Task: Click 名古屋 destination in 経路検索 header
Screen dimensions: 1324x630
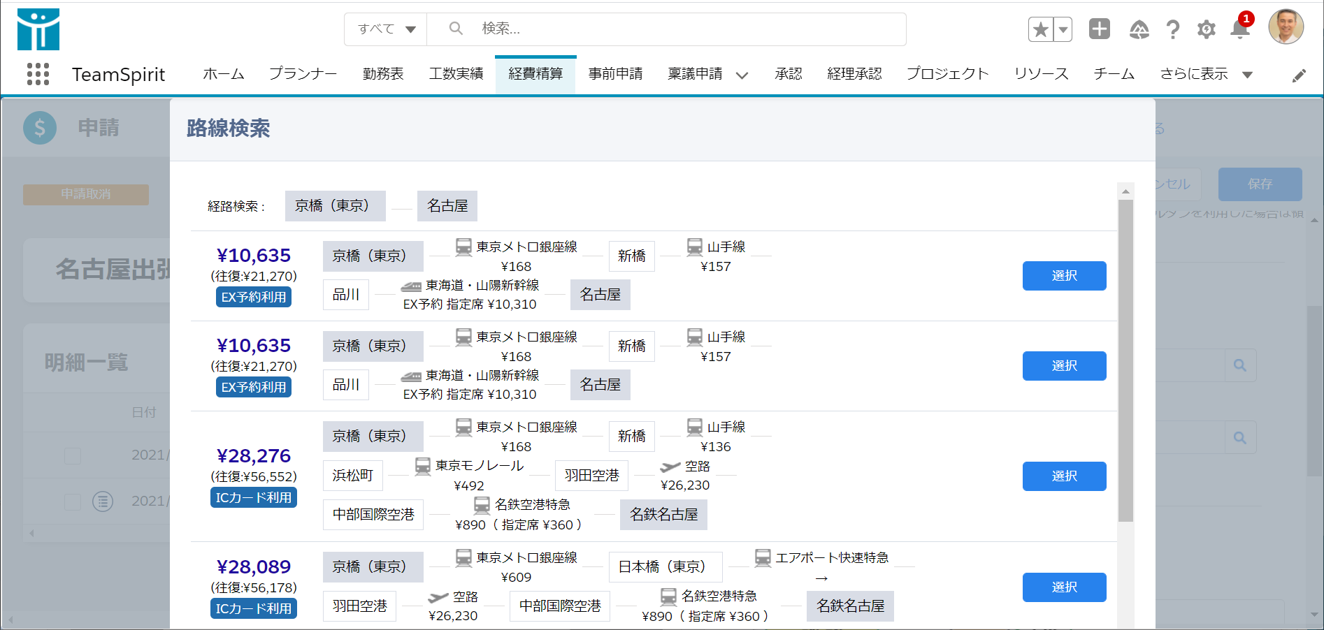Action: (x=447, y=206)
